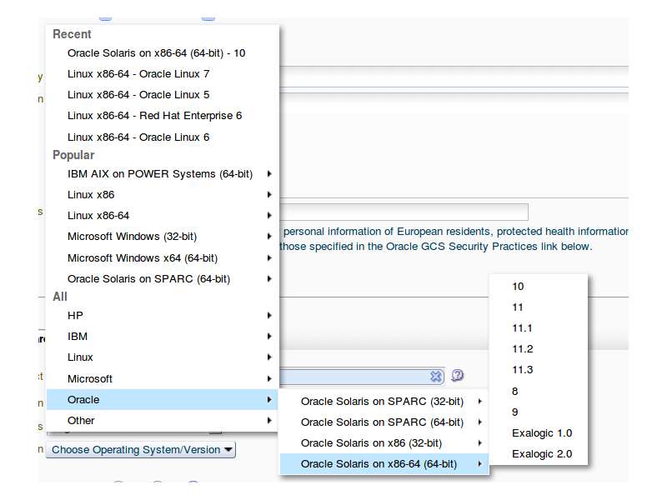Open the help question mark icon
This screenshot has height=500, width=667.
(x=457, y=376)
